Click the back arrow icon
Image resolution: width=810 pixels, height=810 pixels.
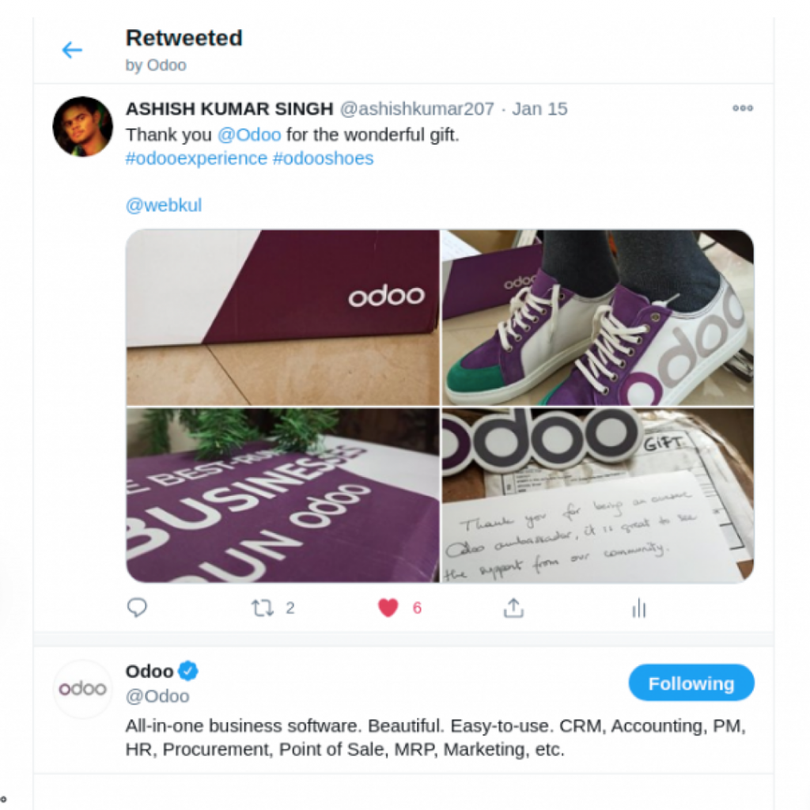point(72,51)
